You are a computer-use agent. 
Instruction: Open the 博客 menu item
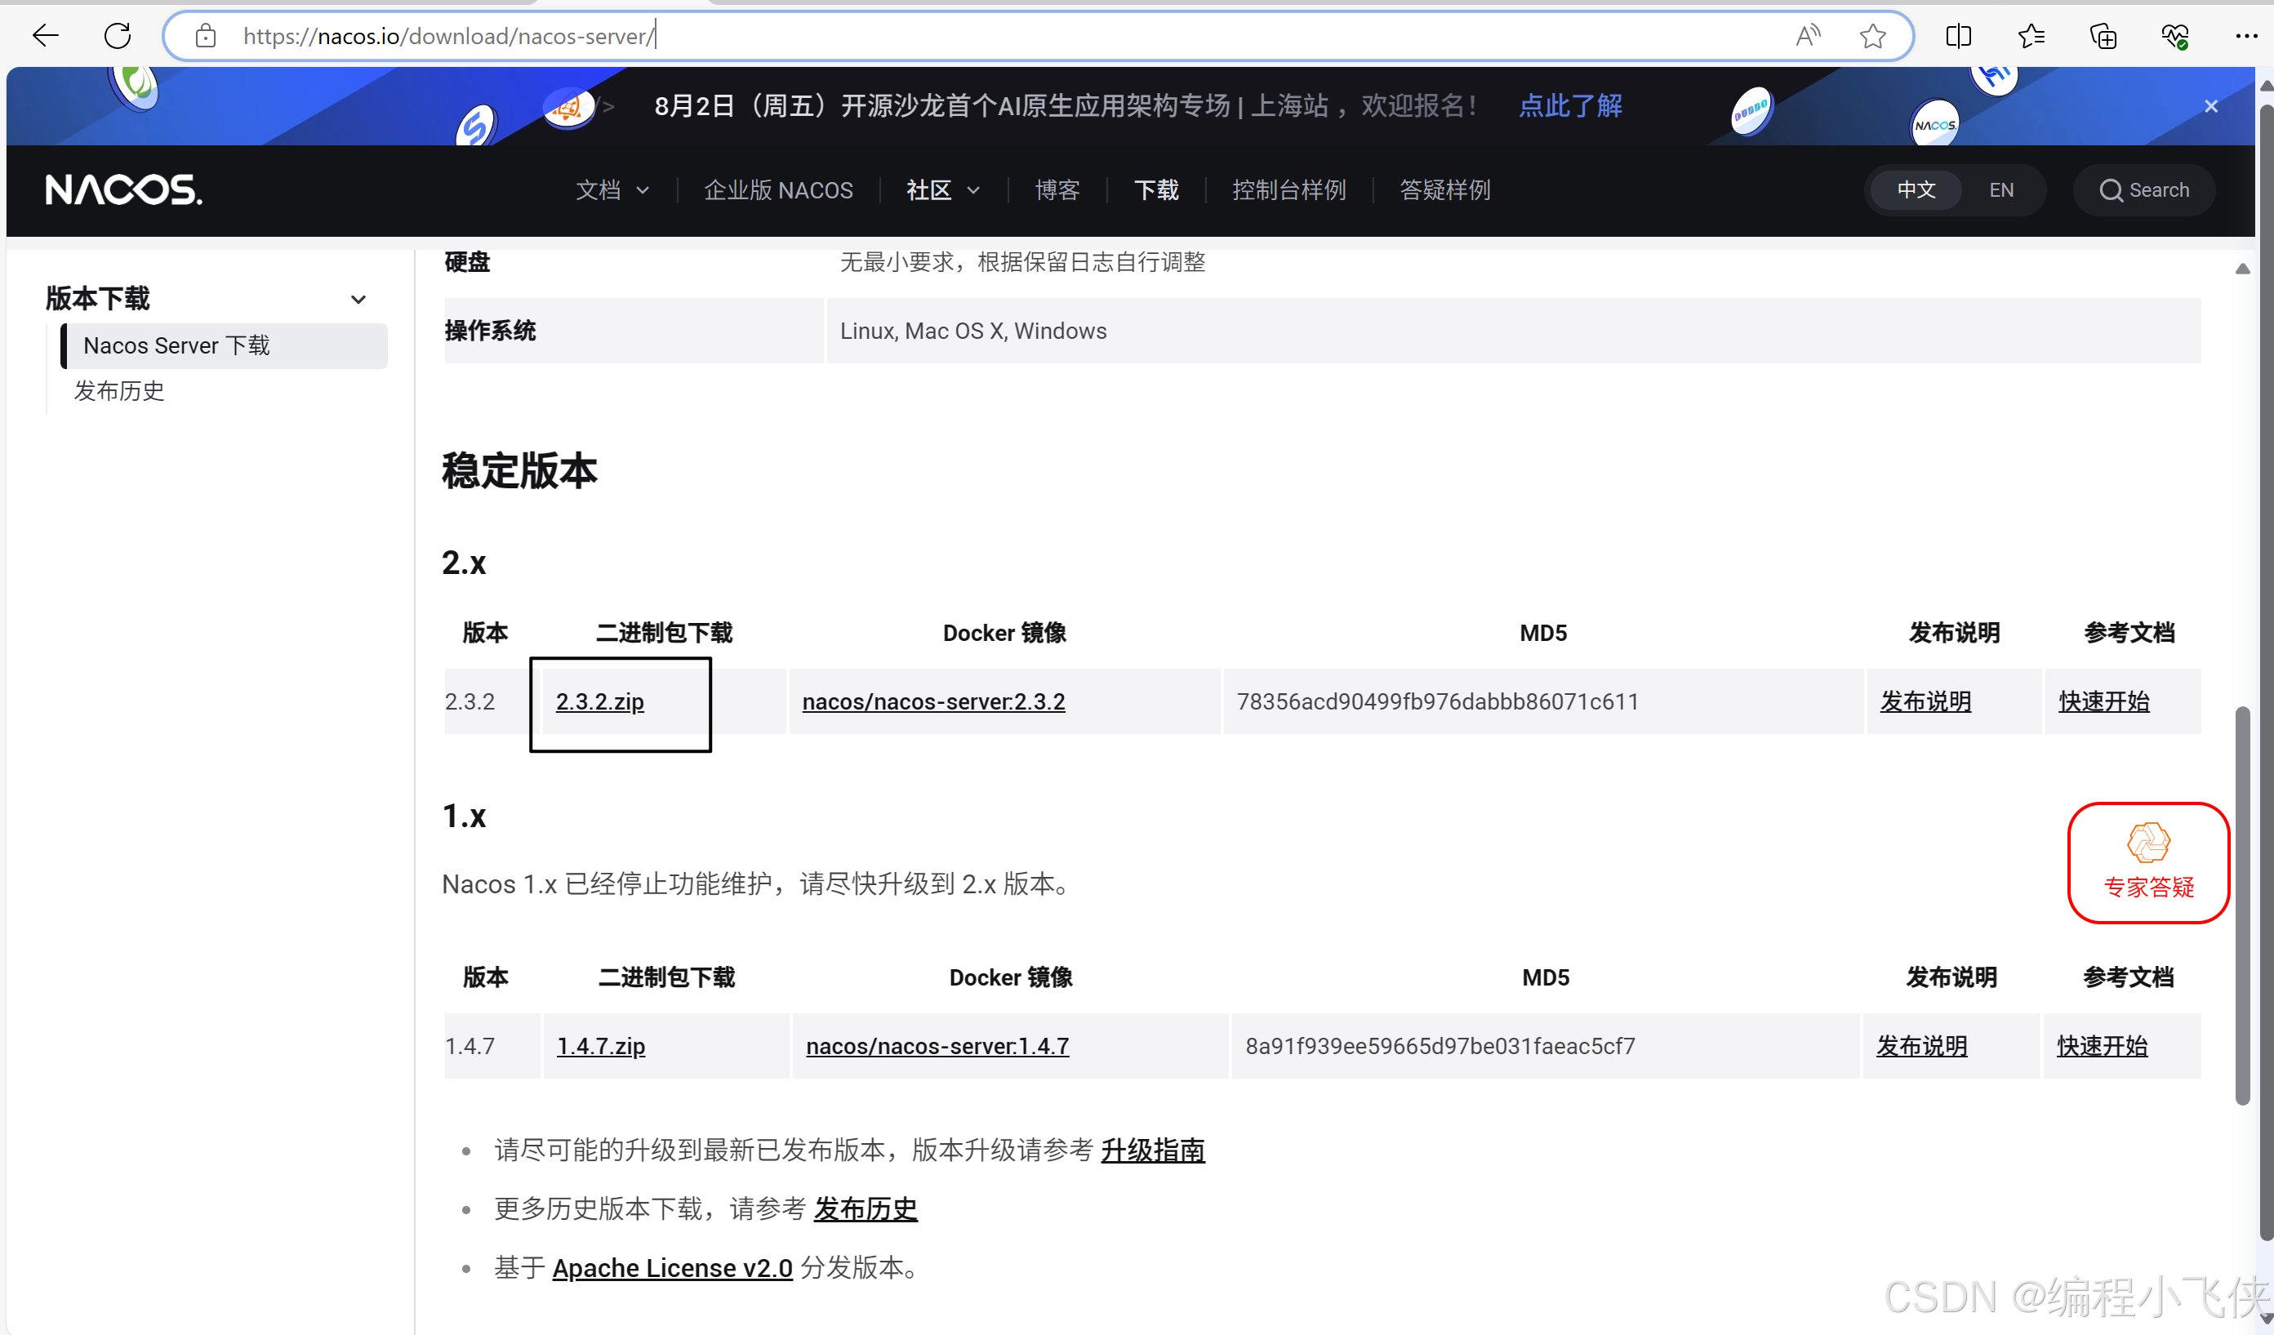tap(1057, 189)
